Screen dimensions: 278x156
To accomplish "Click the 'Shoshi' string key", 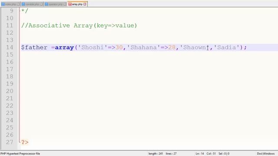I will coord(93,47).
